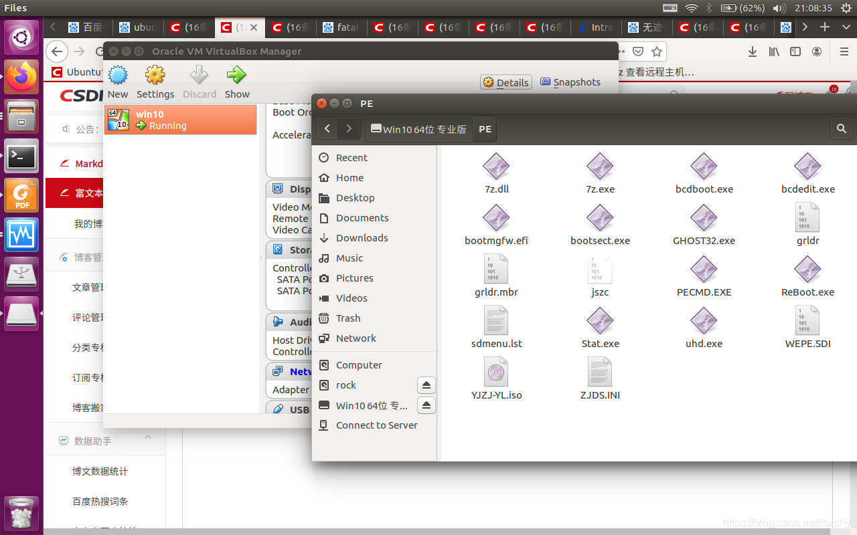Open the Trash in the dock
Screen dimensions: 857x535
point(21,513)
